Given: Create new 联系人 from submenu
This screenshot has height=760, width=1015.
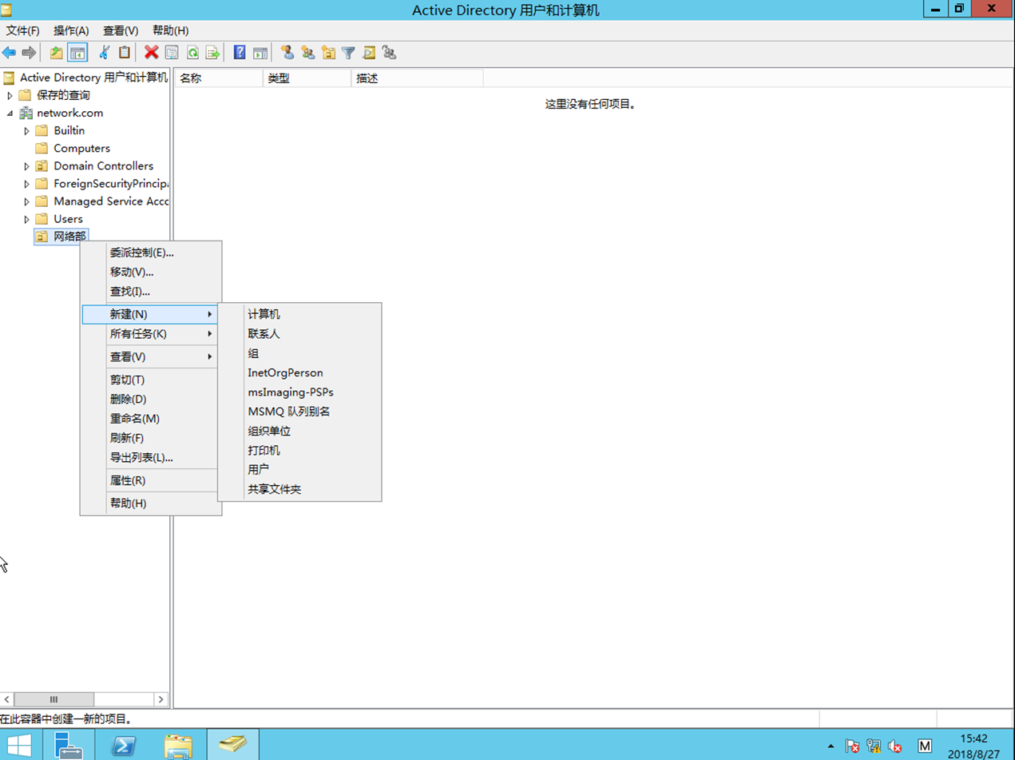Looking at the screenshot, I should [299, 334].
